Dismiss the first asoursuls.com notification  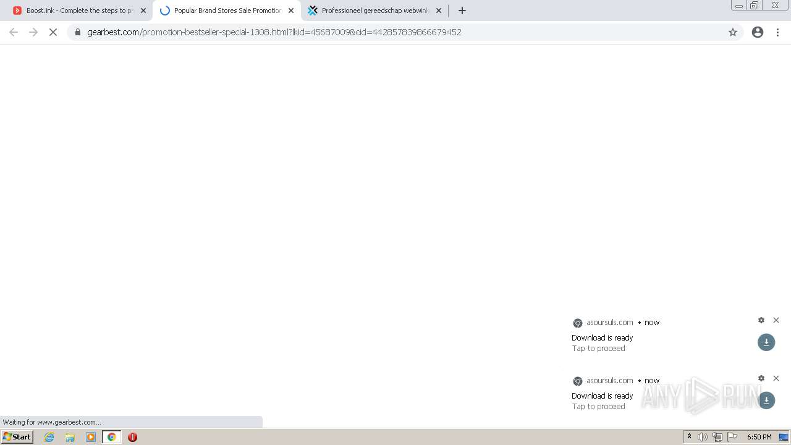point(776,320)
